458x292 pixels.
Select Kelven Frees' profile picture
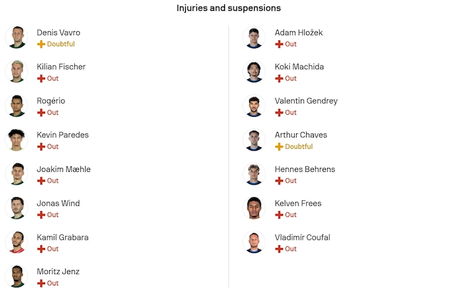pyautogui.click(x=255, y=208)
